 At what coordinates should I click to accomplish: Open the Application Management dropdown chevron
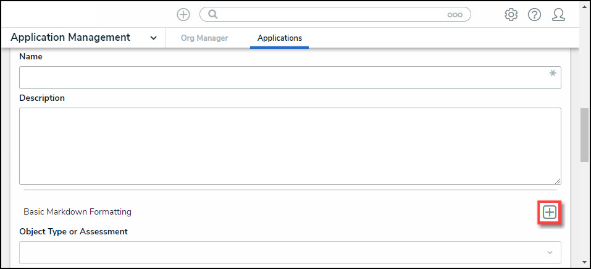[153, 38]
